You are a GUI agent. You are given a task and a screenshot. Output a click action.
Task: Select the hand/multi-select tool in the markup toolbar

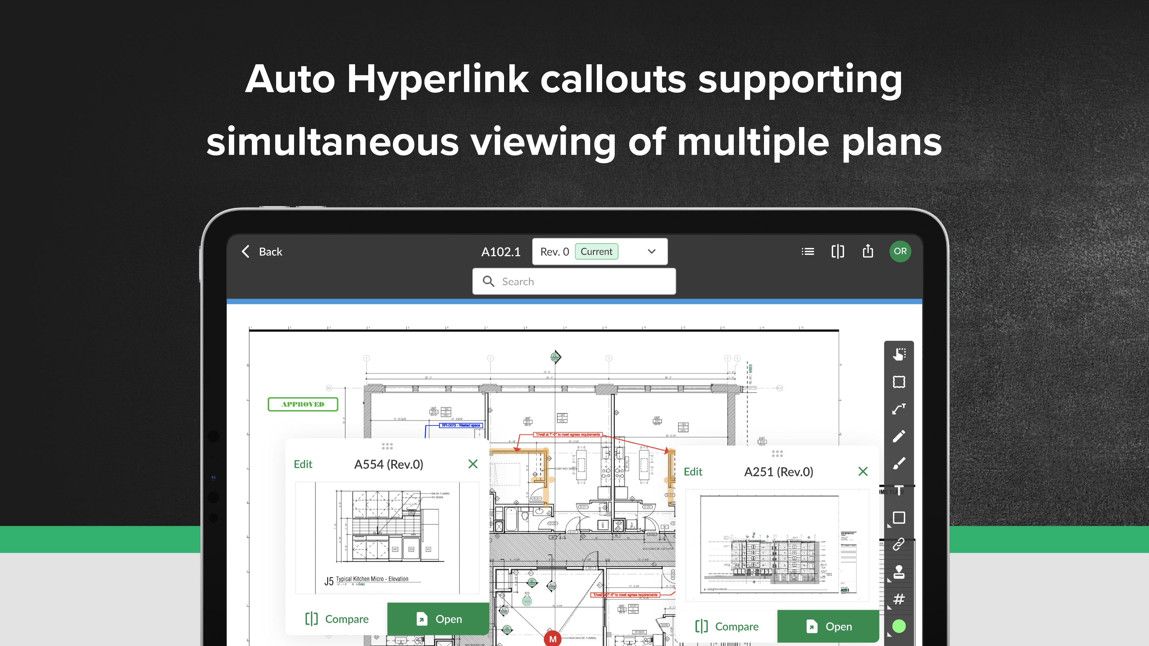899,355
